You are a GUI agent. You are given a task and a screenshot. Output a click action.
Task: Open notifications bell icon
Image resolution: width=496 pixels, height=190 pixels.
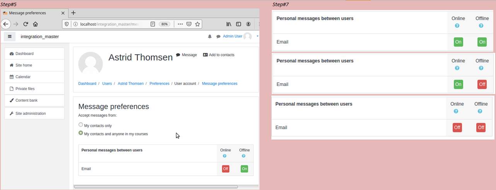pos(210,37)
